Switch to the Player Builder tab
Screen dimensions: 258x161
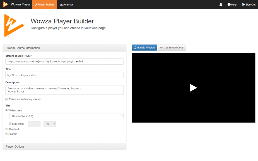(45, 5)
